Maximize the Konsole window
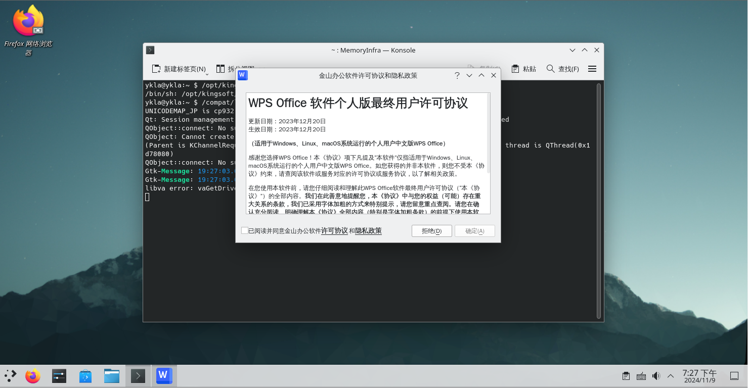The width and height of the screenshot is (748, 388). pos(585,50)
